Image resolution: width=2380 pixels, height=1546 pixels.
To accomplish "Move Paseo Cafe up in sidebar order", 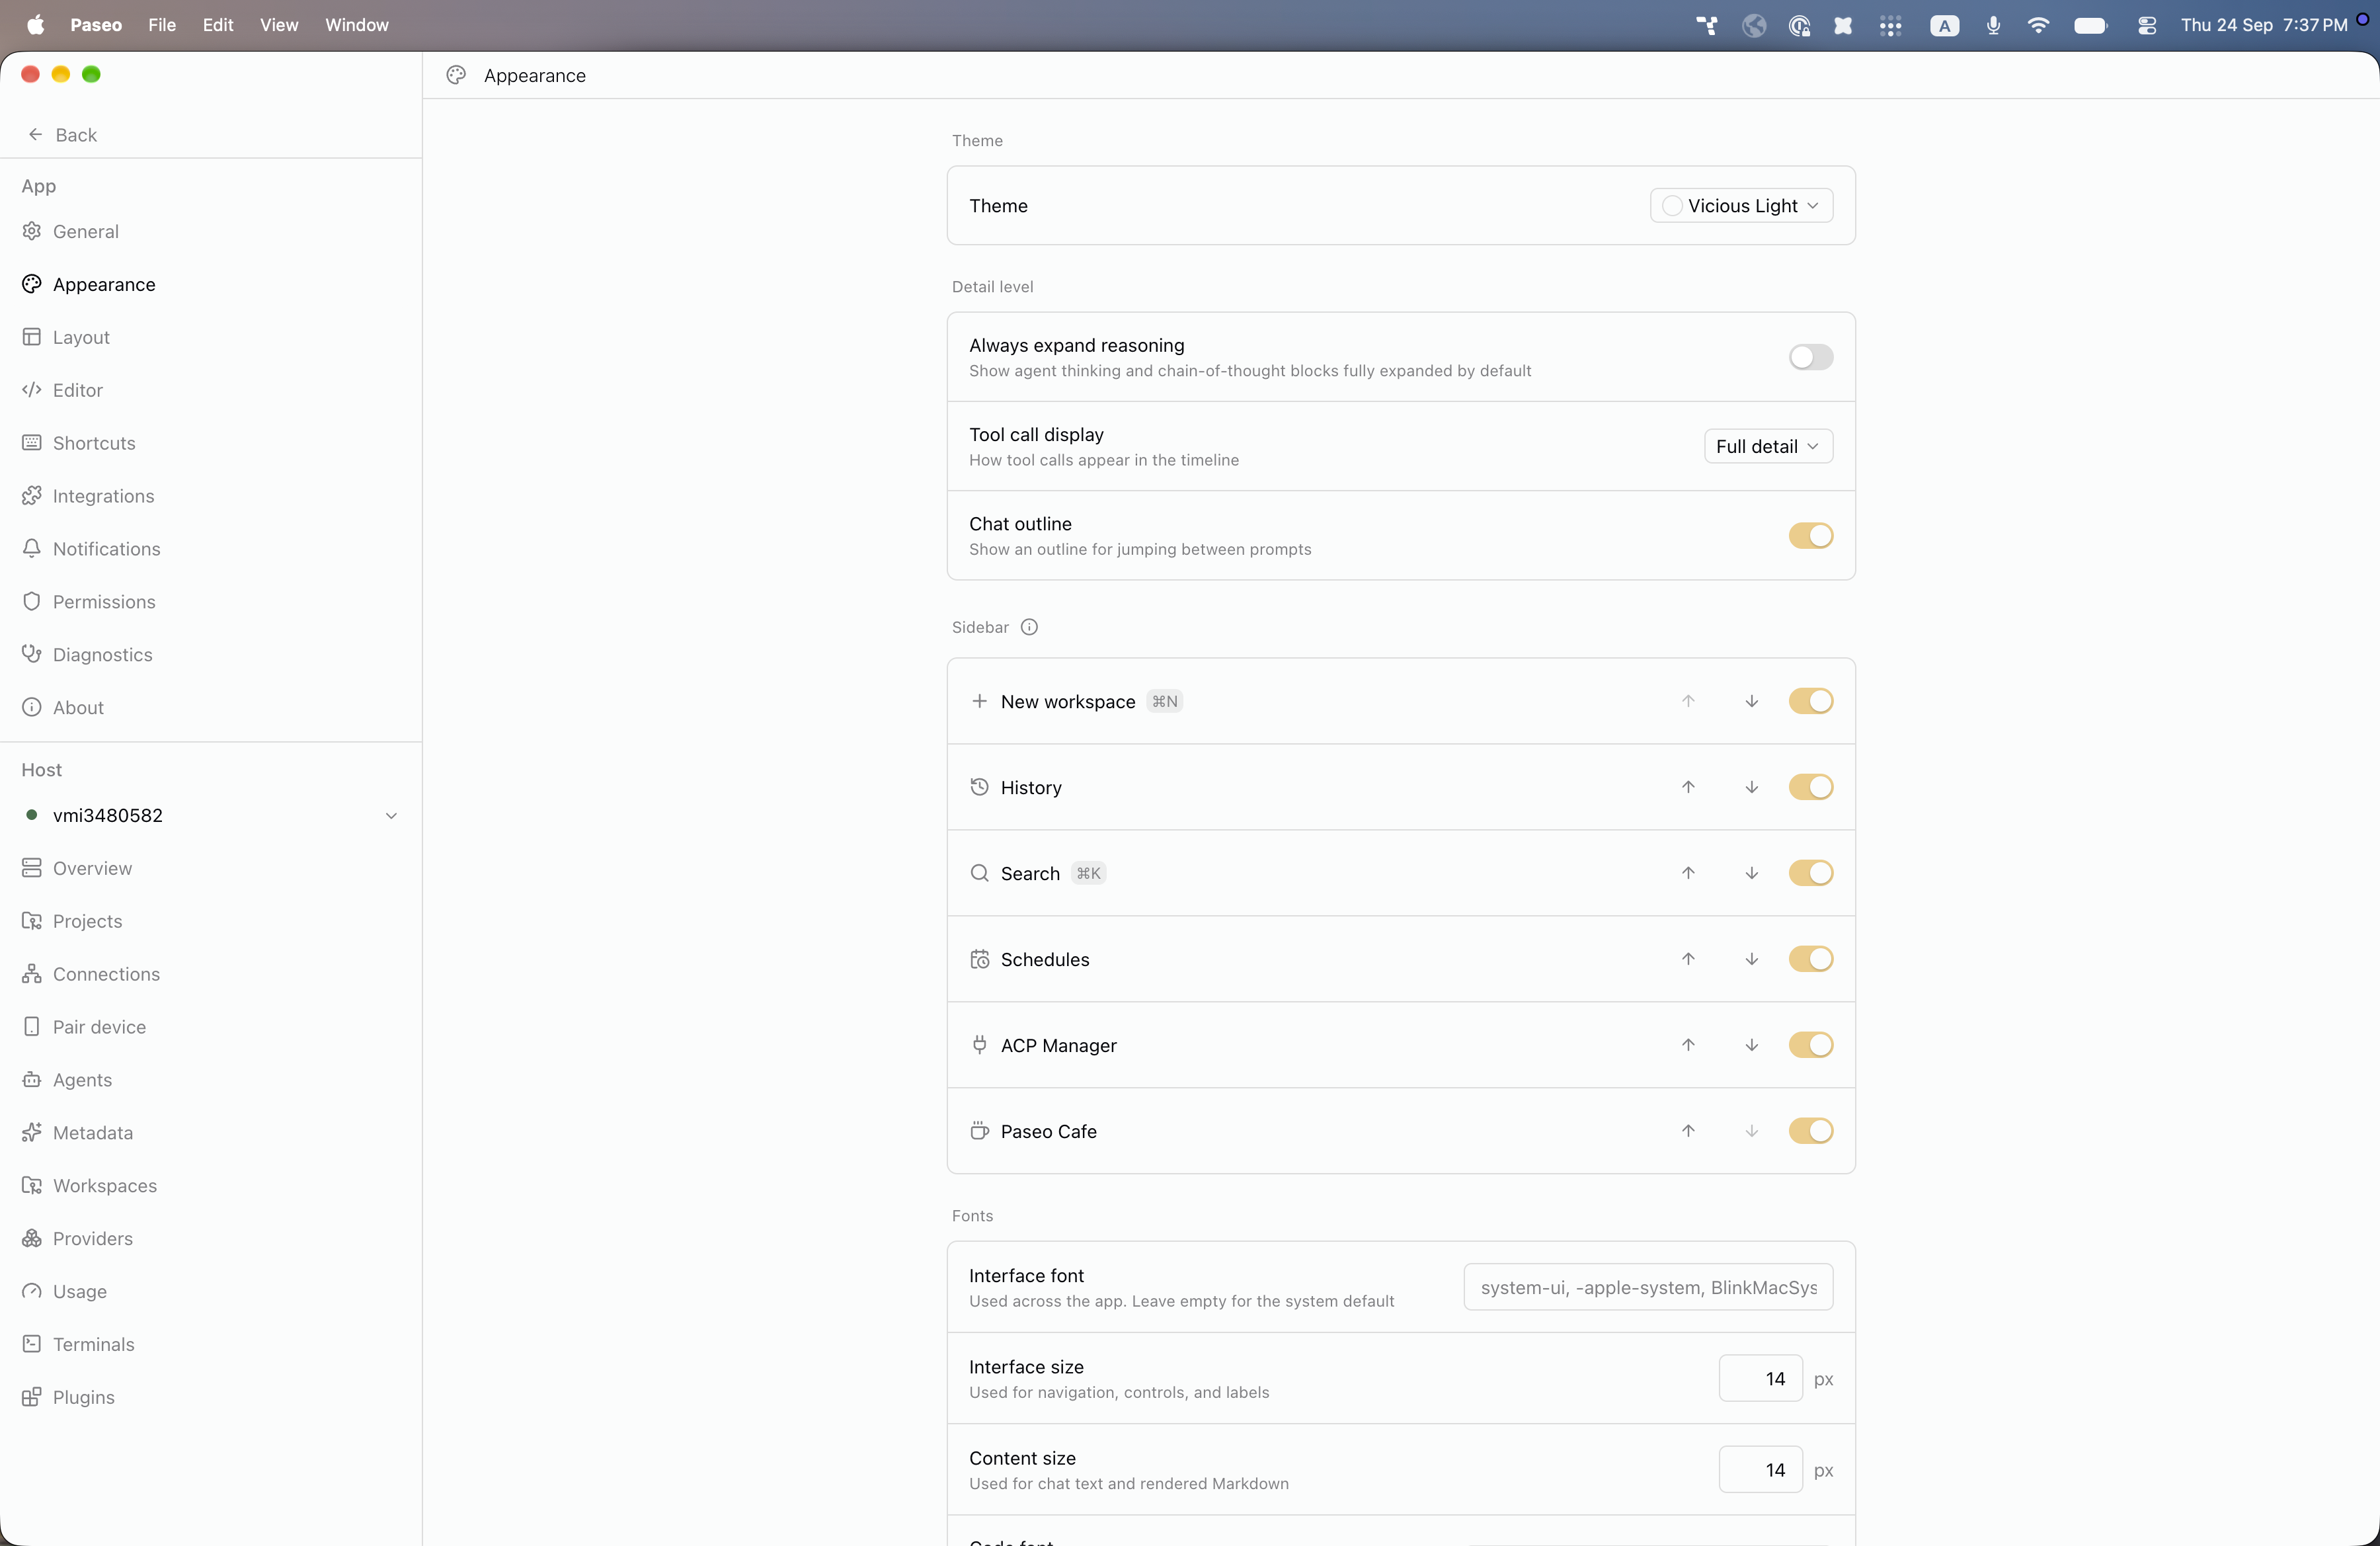I will click(1688, 1131).
